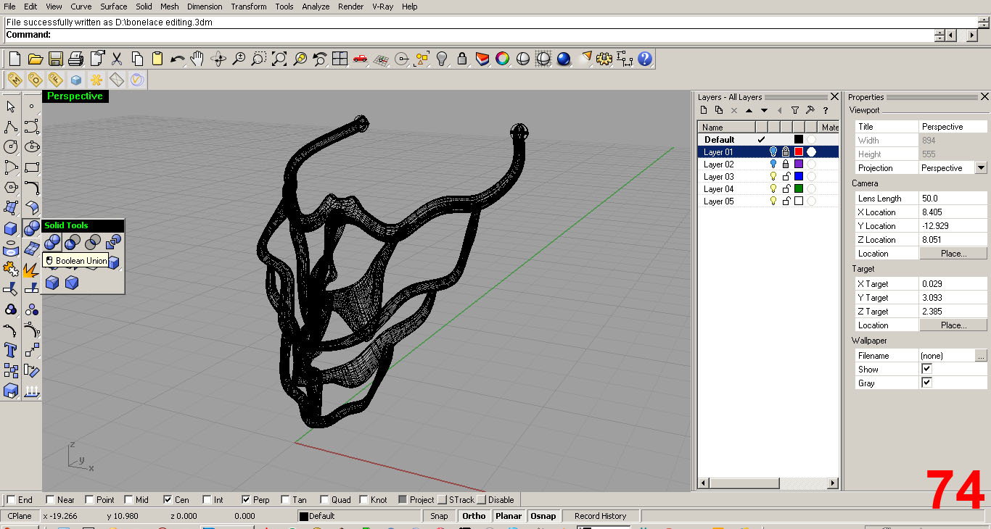This screenshot has width=991, height=529.
Task: Open the Transform menu
Action: 249,7
